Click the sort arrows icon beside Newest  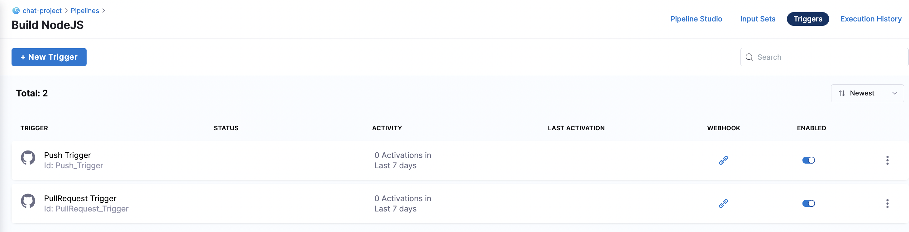click(842, 93)
